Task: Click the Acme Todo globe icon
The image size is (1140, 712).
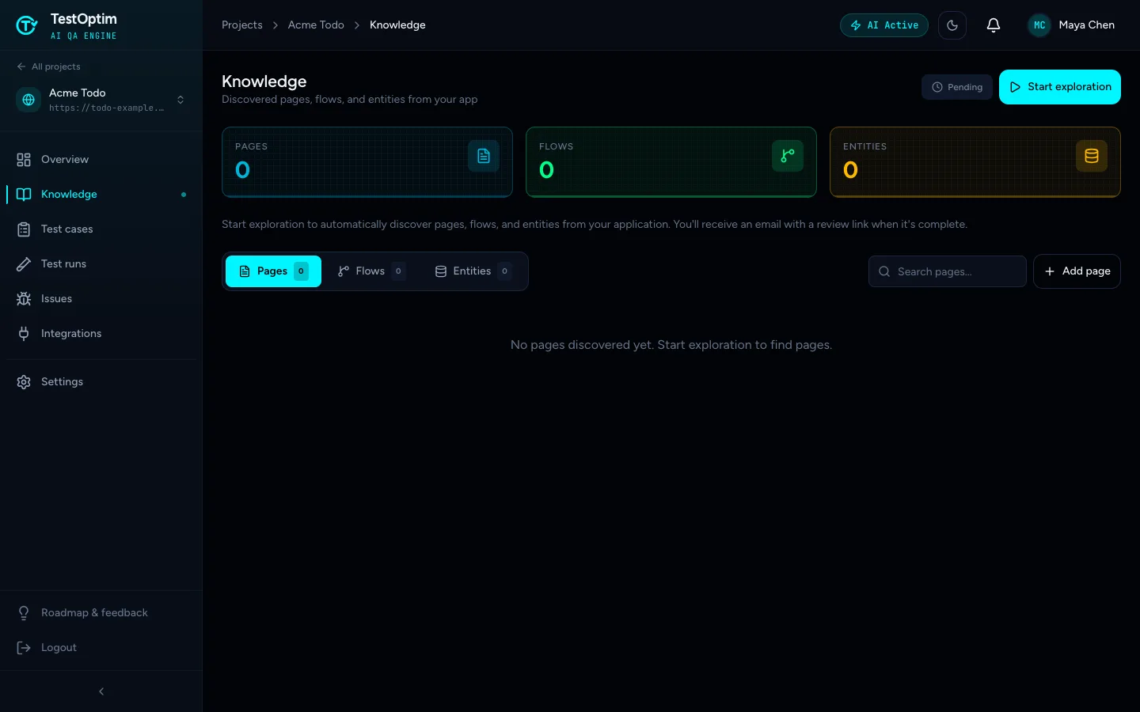Action: click(x=28, y=100)
